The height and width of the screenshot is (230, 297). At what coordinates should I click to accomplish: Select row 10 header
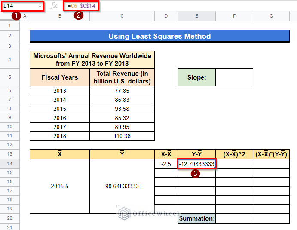9,127
